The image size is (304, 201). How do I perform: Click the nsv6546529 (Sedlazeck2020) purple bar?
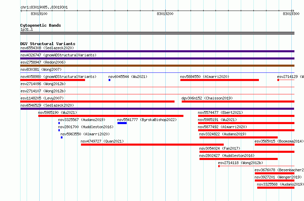(x=157, y=109)
